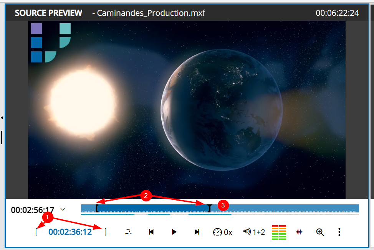Click the current timecode 00:02:56:17
The width and height of the screenshot is (374, 250).
pyautogui.click(x=33, y=210)
